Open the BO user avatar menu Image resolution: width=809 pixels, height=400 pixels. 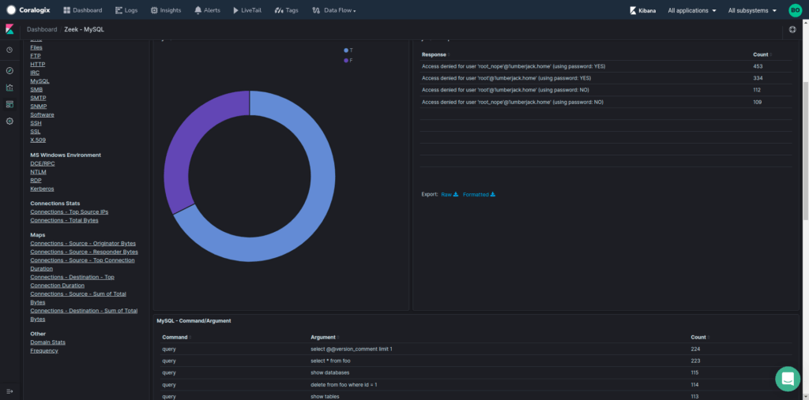click(x=795, y=10)
